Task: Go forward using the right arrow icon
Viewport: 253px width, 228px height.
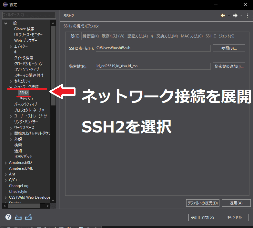Action: (235, 15)
